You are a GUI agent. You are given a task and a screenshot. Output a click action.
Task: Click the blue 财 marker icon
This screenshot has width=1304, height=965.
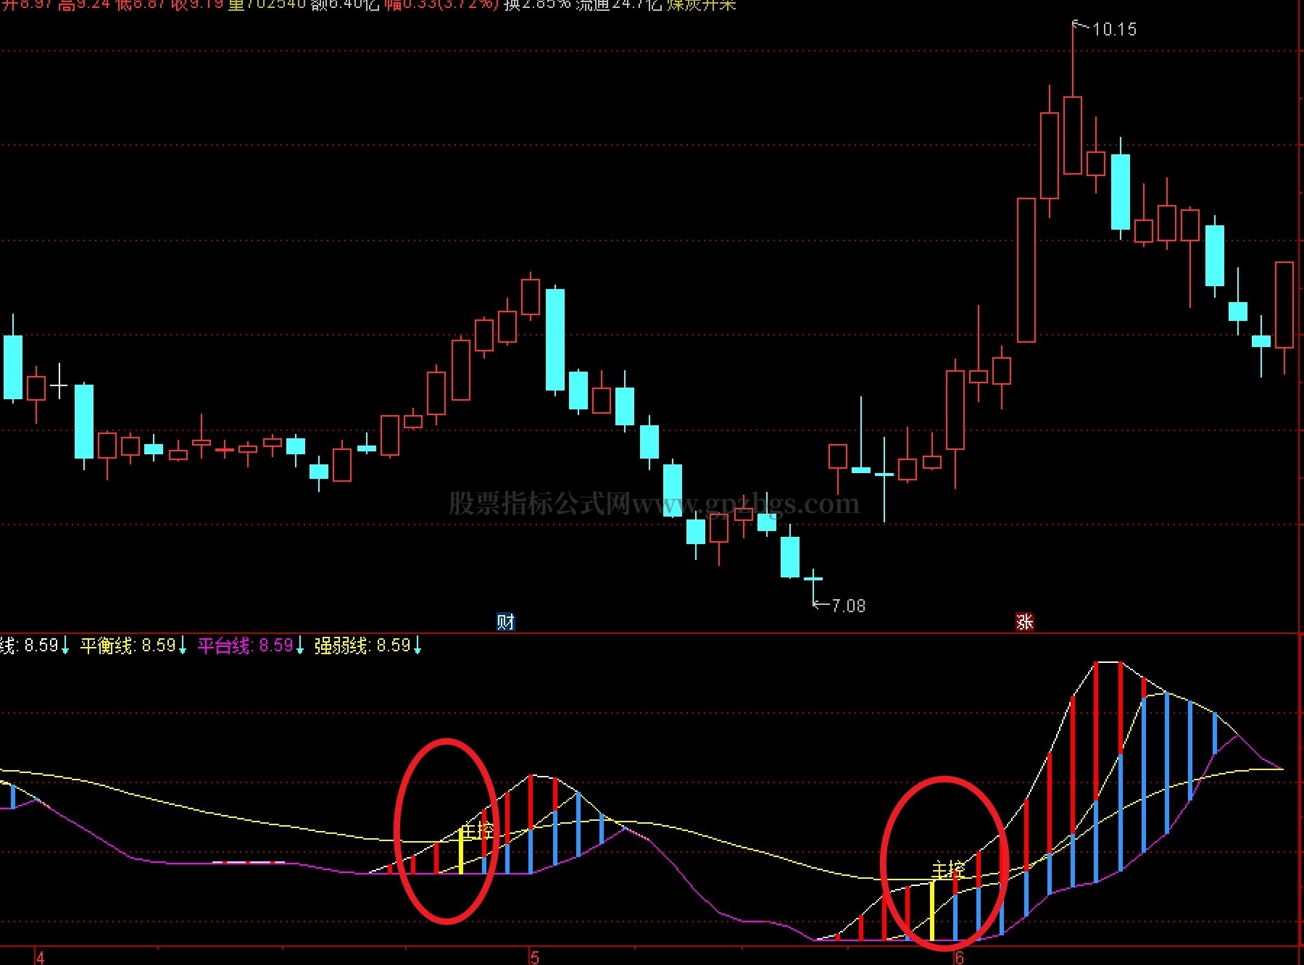pos(505,622)
